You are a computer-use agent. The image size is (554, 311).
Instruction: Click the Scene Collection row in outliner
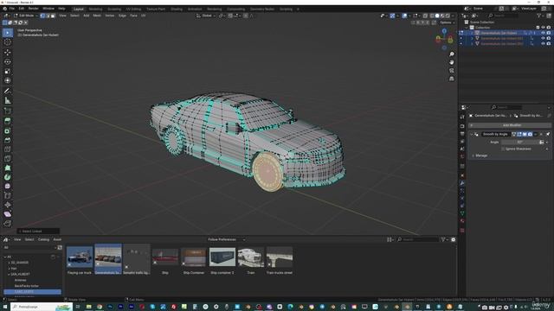482,22
